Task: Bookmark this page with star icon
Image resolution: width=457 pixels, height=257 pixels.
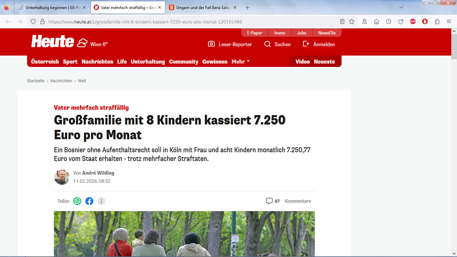Action: point(352,22)
